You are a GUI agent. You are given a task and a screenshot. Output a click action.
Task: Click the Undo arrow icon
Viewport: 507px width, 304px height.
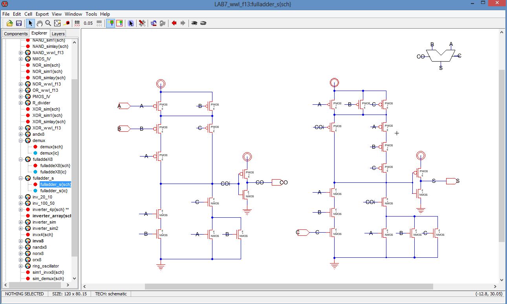pos(154,23)
